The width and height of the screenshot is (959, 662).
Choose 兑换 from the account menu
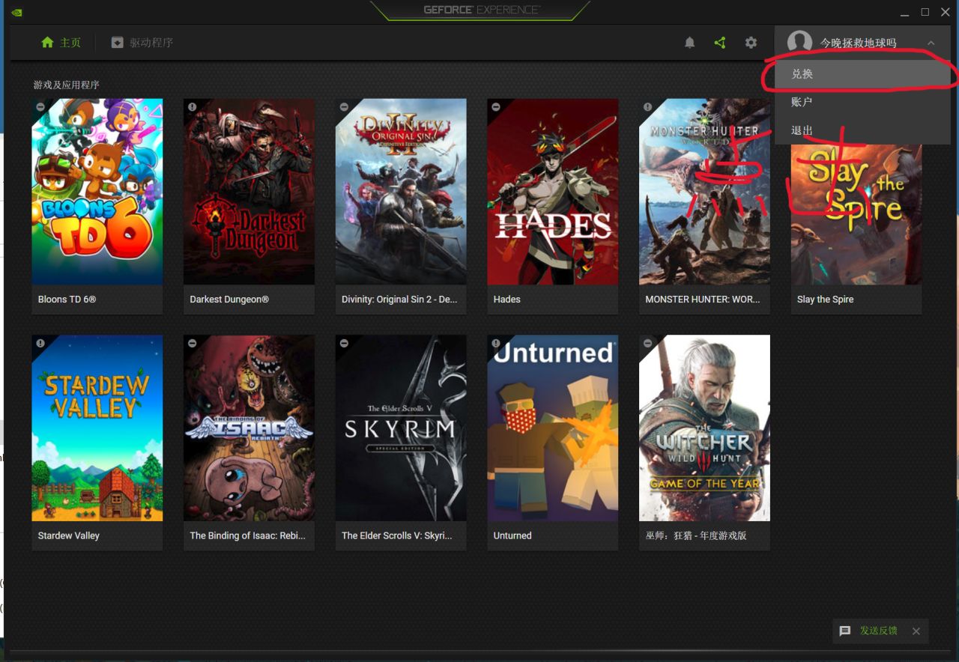pyautogui.click(x=862, y=73)
